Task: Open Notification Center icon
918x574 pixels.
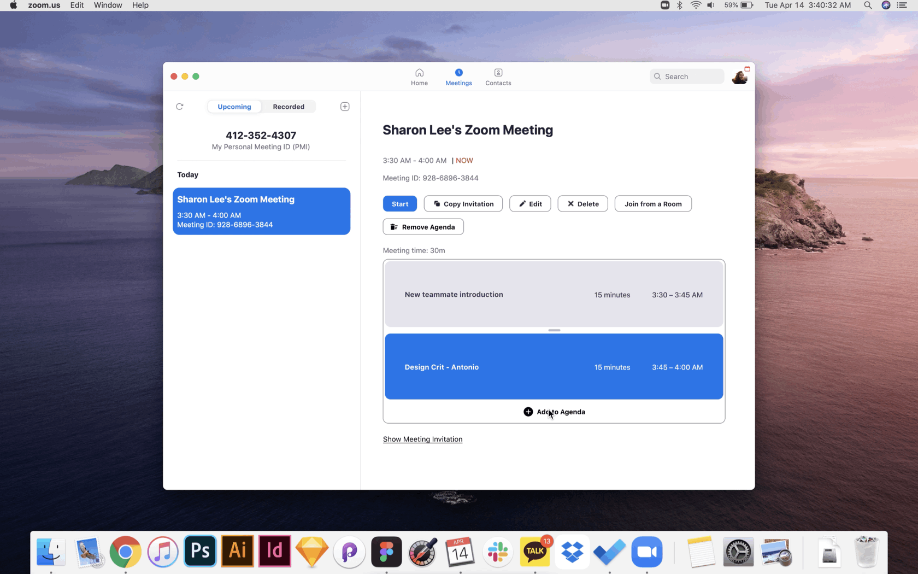Action: click(902, 5)
